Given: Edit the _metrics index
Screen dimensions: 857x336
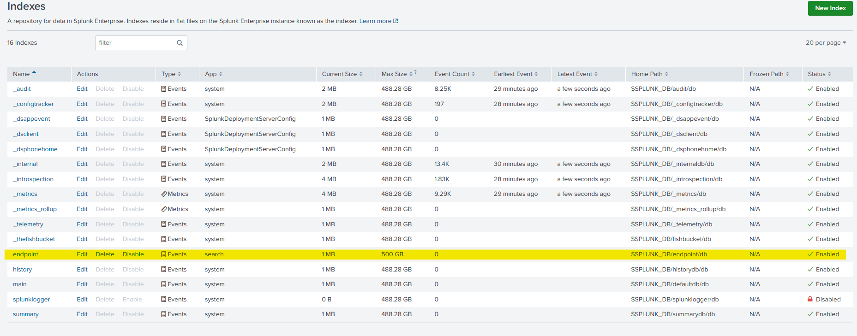Looking at the screenshot, I should (x=82, y=194).
